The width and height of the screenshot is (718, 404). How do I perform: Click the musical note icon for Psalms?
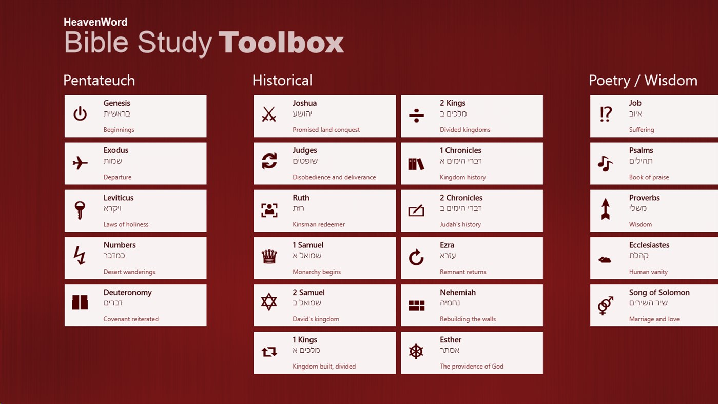tap(606, 161)
